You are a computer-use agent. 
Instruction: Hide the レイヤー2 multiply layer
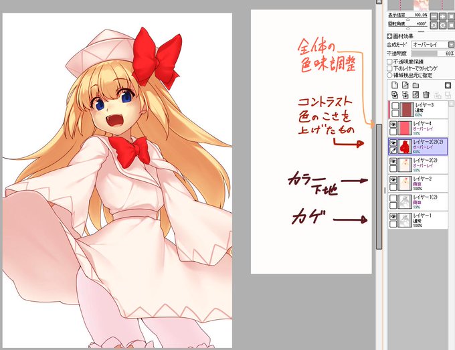click(x=393, y=180)
